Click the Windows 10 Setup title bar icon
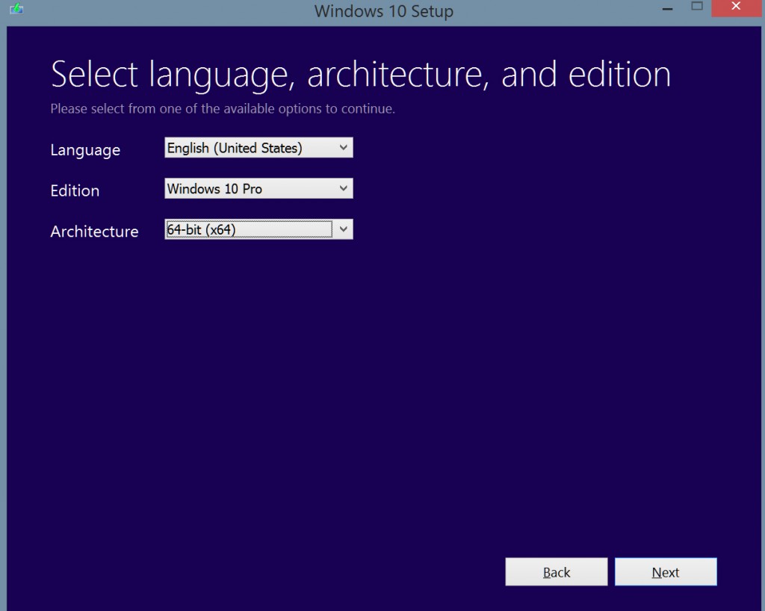 [16, 8]
